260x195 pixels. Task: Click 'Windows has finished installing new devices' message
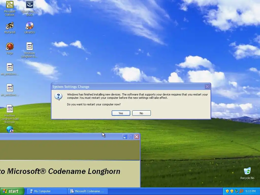pyautogui.click(x=137, y=96)
